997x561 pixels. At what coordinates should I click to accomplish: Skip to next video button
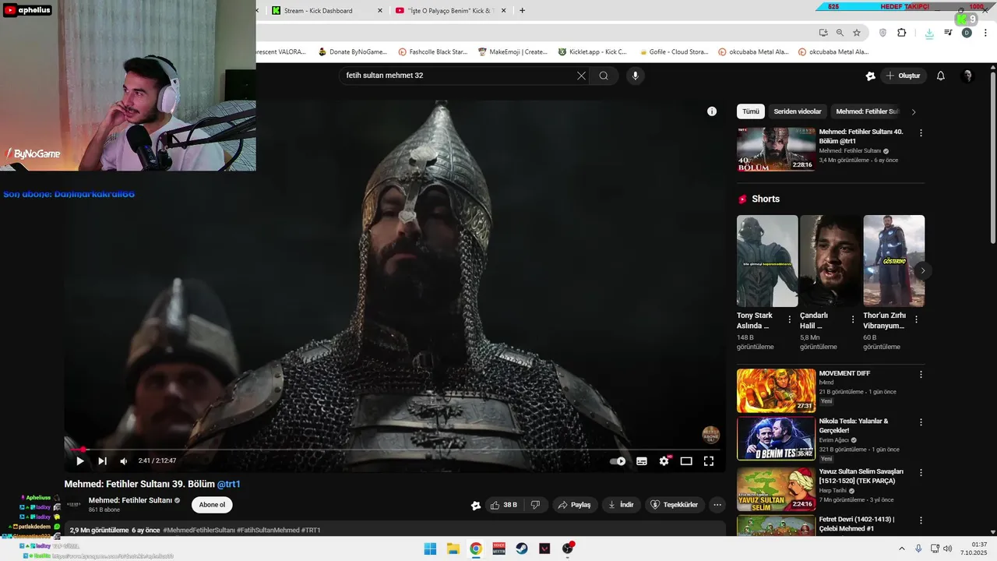[x=102, y=461]
